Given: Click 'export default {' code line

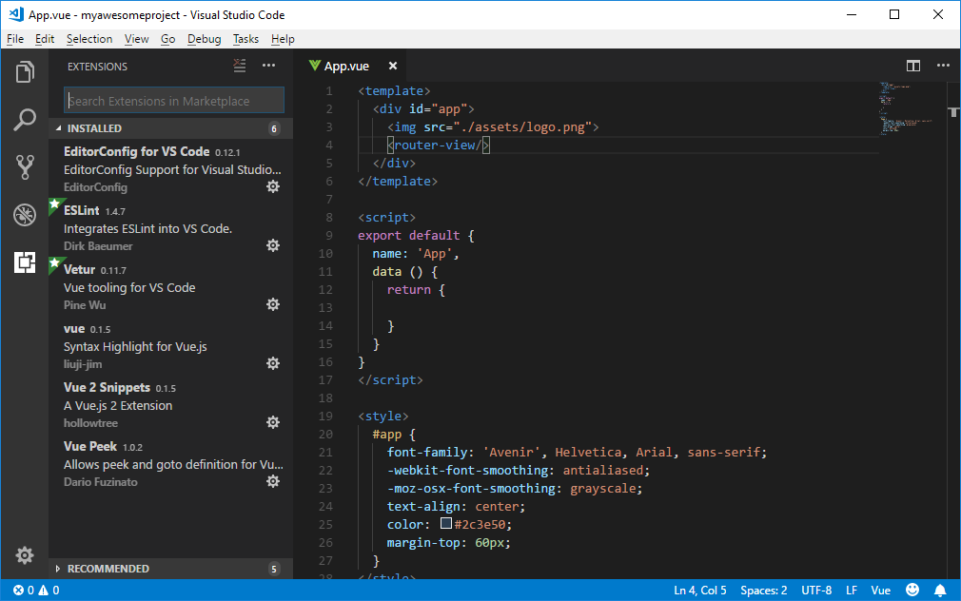Looking at the screenshot, I should click(x=416, y=235).
